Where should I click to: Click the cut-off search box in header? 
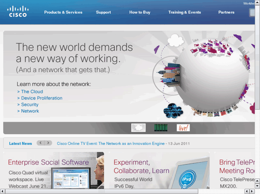[x=252, y=12]
